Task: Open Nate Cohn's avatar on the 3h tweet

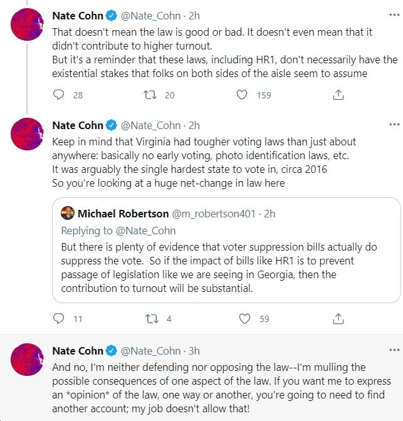Action: (27, 360)
